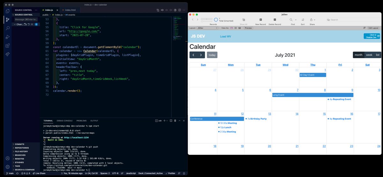Screen dimensions: 383x177
Task: Click the Preview button in jsDev
Action: (x=248, y=28)
